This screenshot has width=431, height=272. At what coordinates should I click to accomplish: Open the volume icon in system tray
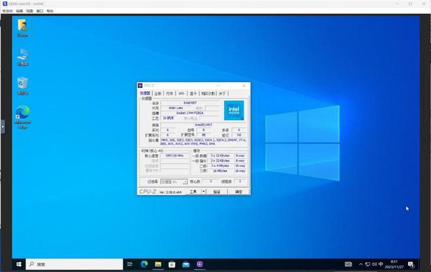374,264
